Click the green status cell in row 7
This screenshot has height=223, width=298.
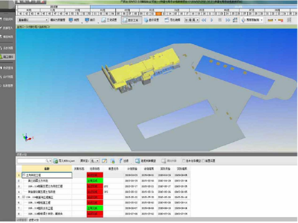95,208
